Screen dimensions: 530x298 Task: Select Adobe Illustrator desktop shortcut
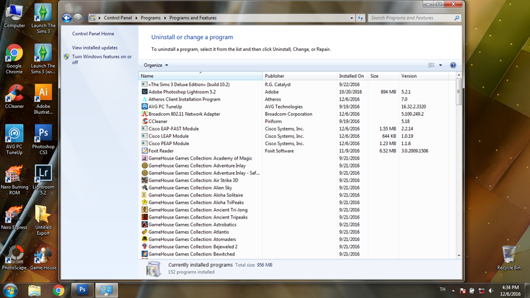coord(43,99)
